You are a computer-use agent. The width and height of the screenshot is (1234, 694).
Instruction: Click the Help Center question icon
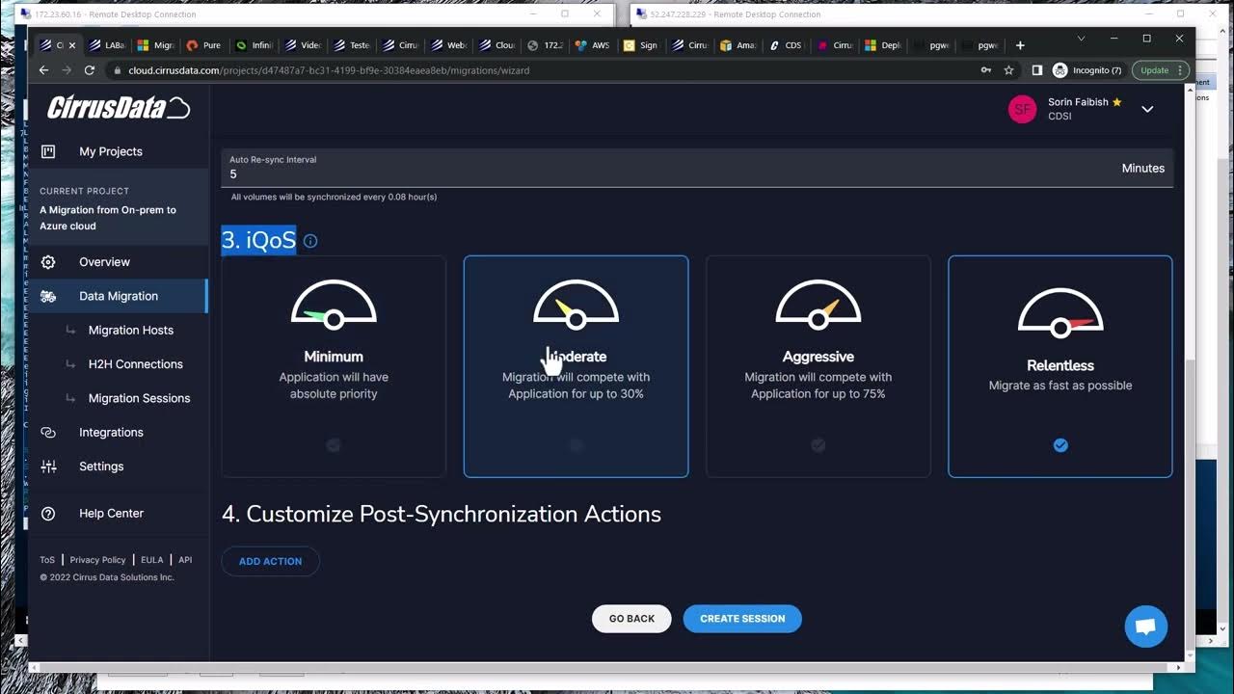pyautogui.click(x=48, y=514)
